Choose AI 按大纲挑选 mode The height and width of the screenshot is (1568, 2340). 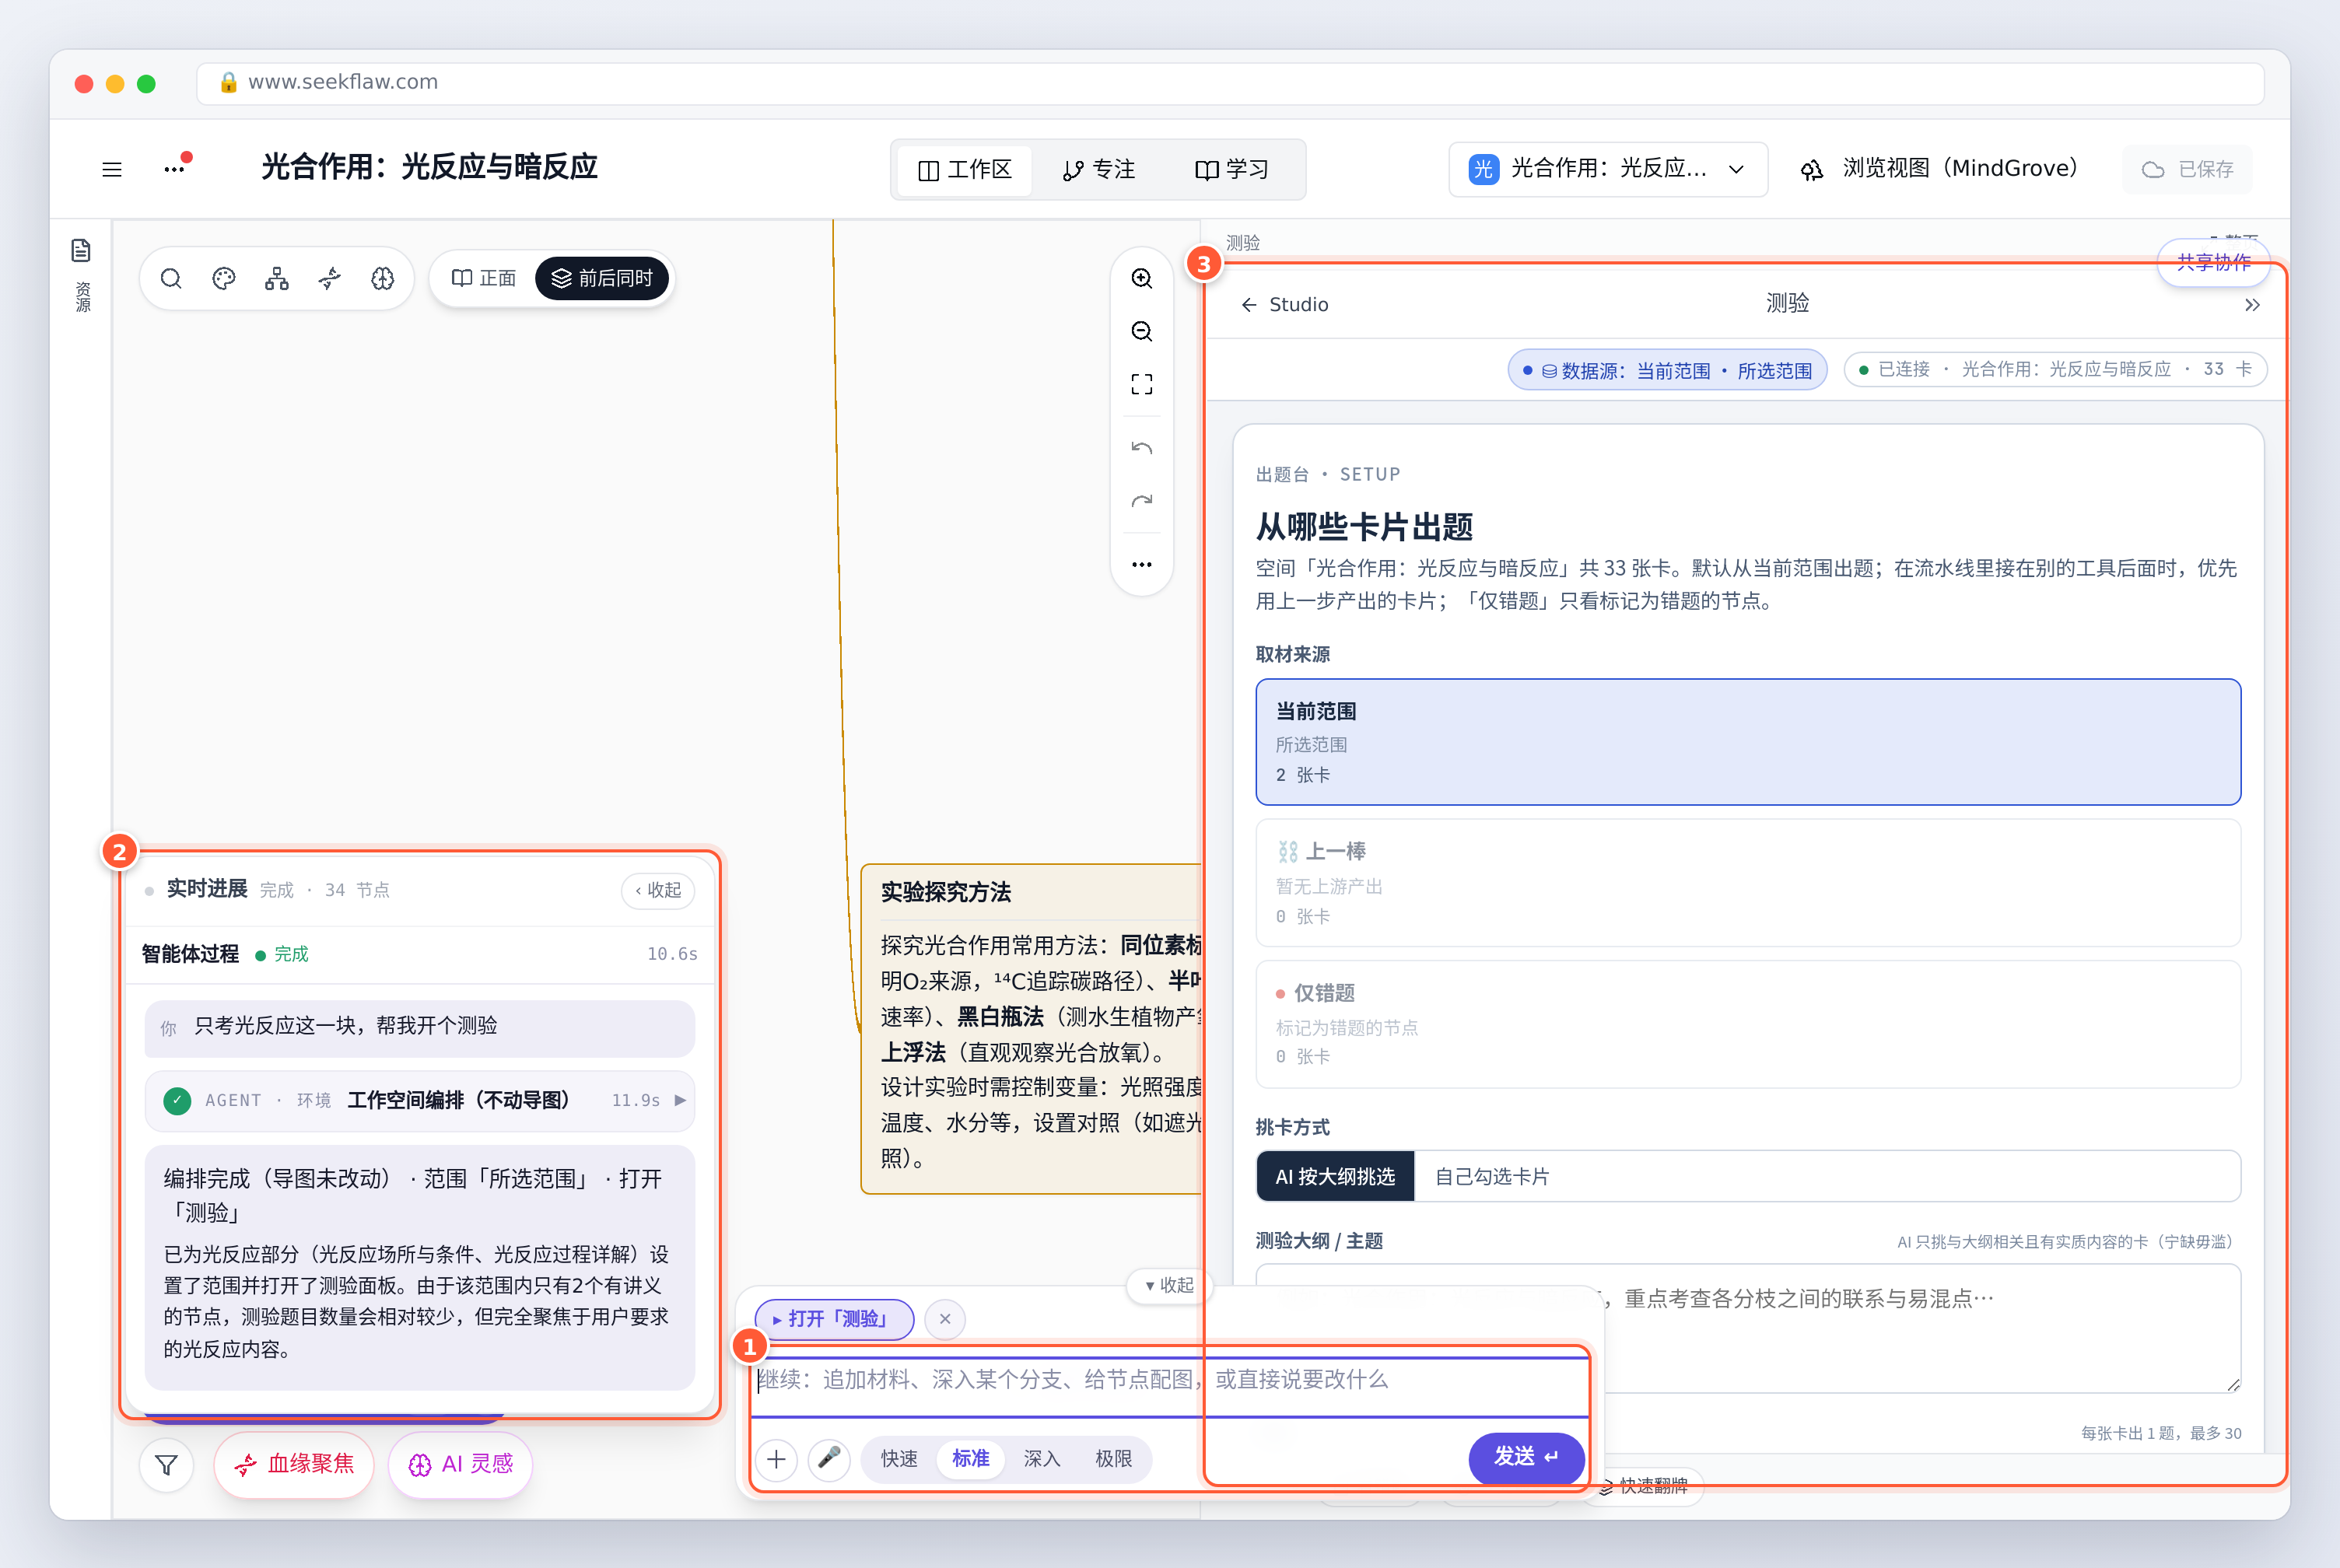pos(1335,1176)
